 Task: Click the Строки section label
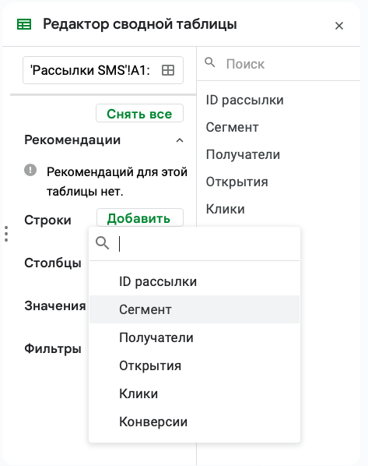tap(47, 221)
